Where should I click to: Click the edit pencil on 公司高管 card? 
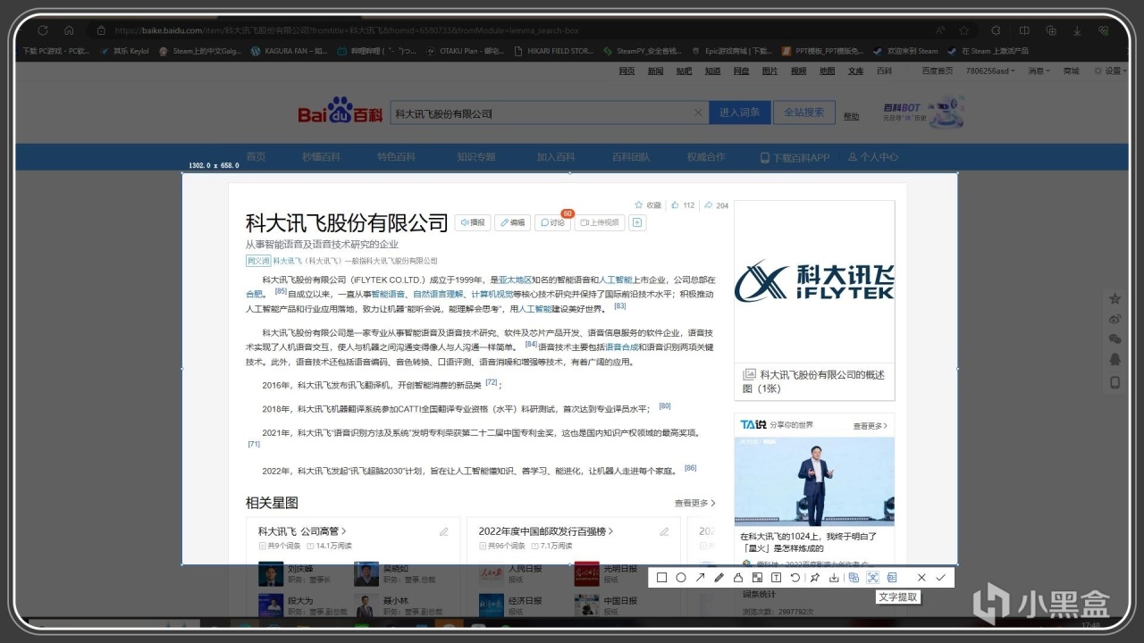tap(443, 531)
